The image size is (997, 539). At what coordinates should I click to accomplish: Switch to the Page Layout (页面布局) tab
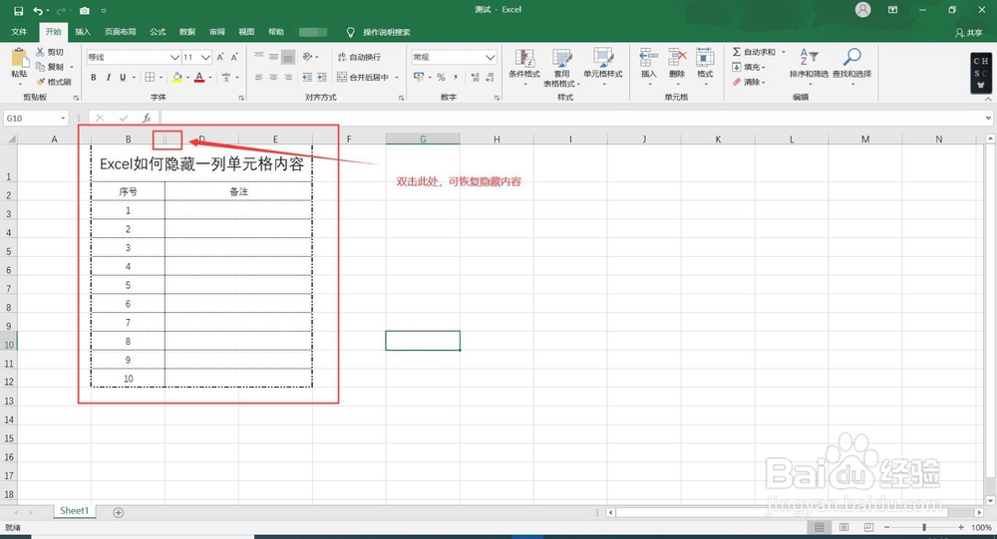click(x=121, y=32)
